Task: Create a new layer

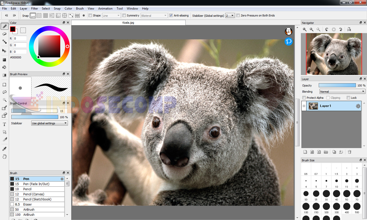Action: click(305, 152)
